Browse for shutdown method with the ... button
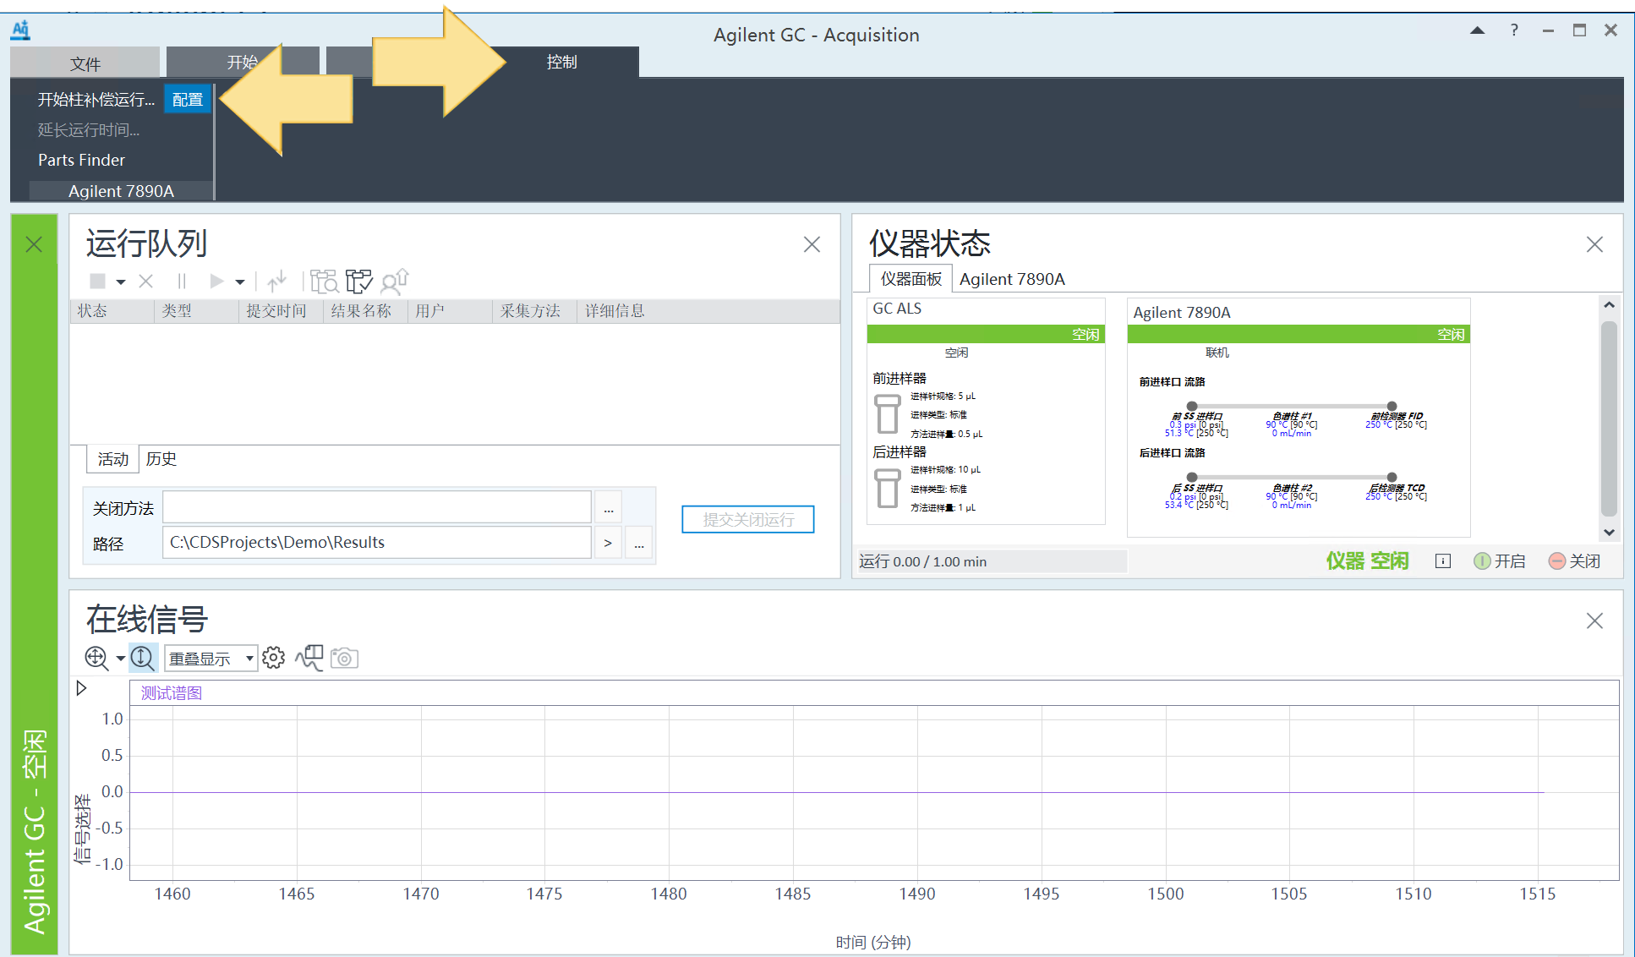1635x957 pixels. click(x=609, y=507)
